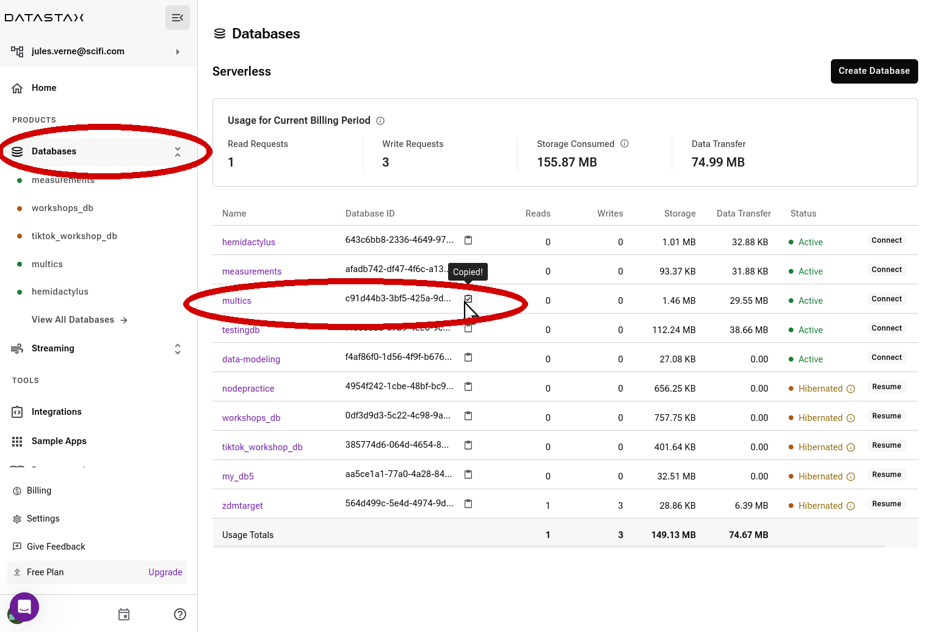Open the hemidactylus database link

click(248, 242)
